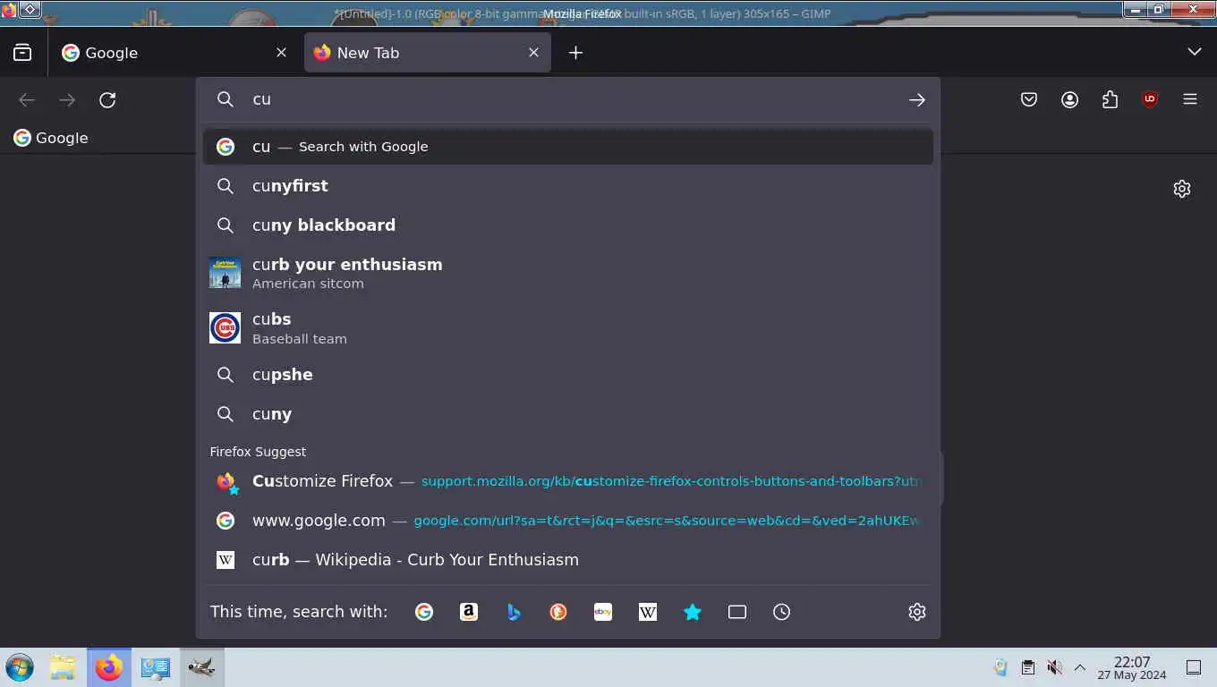The image size is (1217, 687).
Task: Click the Go arrow in address bar
Action: click(x=916, y=100)
